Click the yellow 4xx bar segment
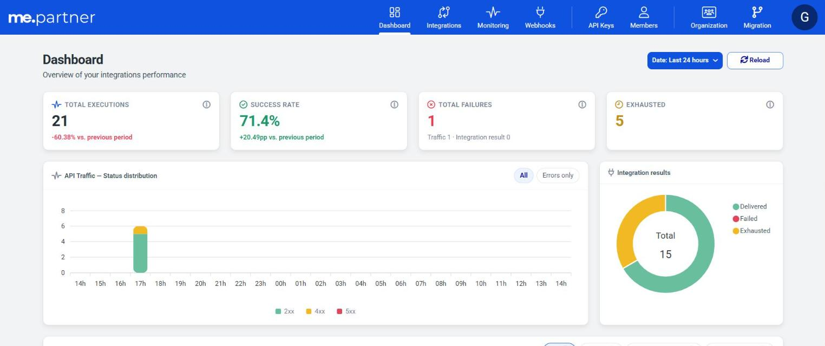Image resolution: width=825 pixels, height=346 pixels. 140,230
